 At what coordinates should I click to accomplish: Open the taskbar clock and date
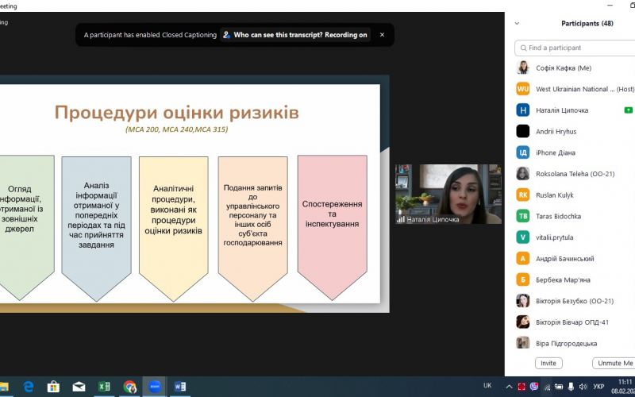[624, 387]
